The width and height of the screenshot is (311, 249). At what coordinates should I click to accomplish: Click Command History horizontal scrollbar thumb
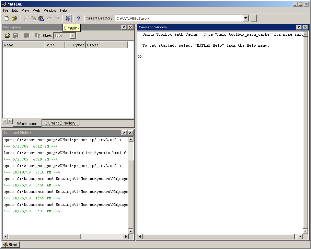point(44,236)
